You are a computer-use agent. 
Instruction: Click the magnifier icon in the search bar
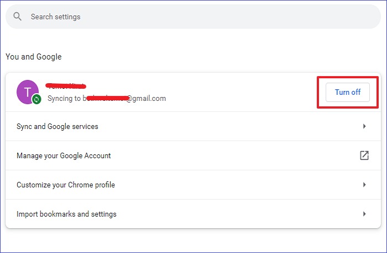pyautogui.click(x=18, y=17)
